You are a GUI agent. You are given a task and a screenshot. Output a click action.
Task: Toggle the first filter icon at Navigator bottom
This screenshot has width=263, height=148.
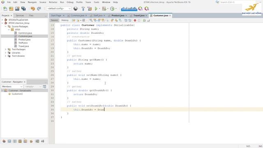(x=4, y=141)
